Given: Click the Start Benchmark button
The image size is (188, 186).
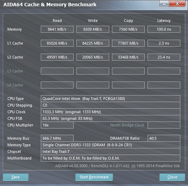Looking at the screenshot, I should 94,177.
